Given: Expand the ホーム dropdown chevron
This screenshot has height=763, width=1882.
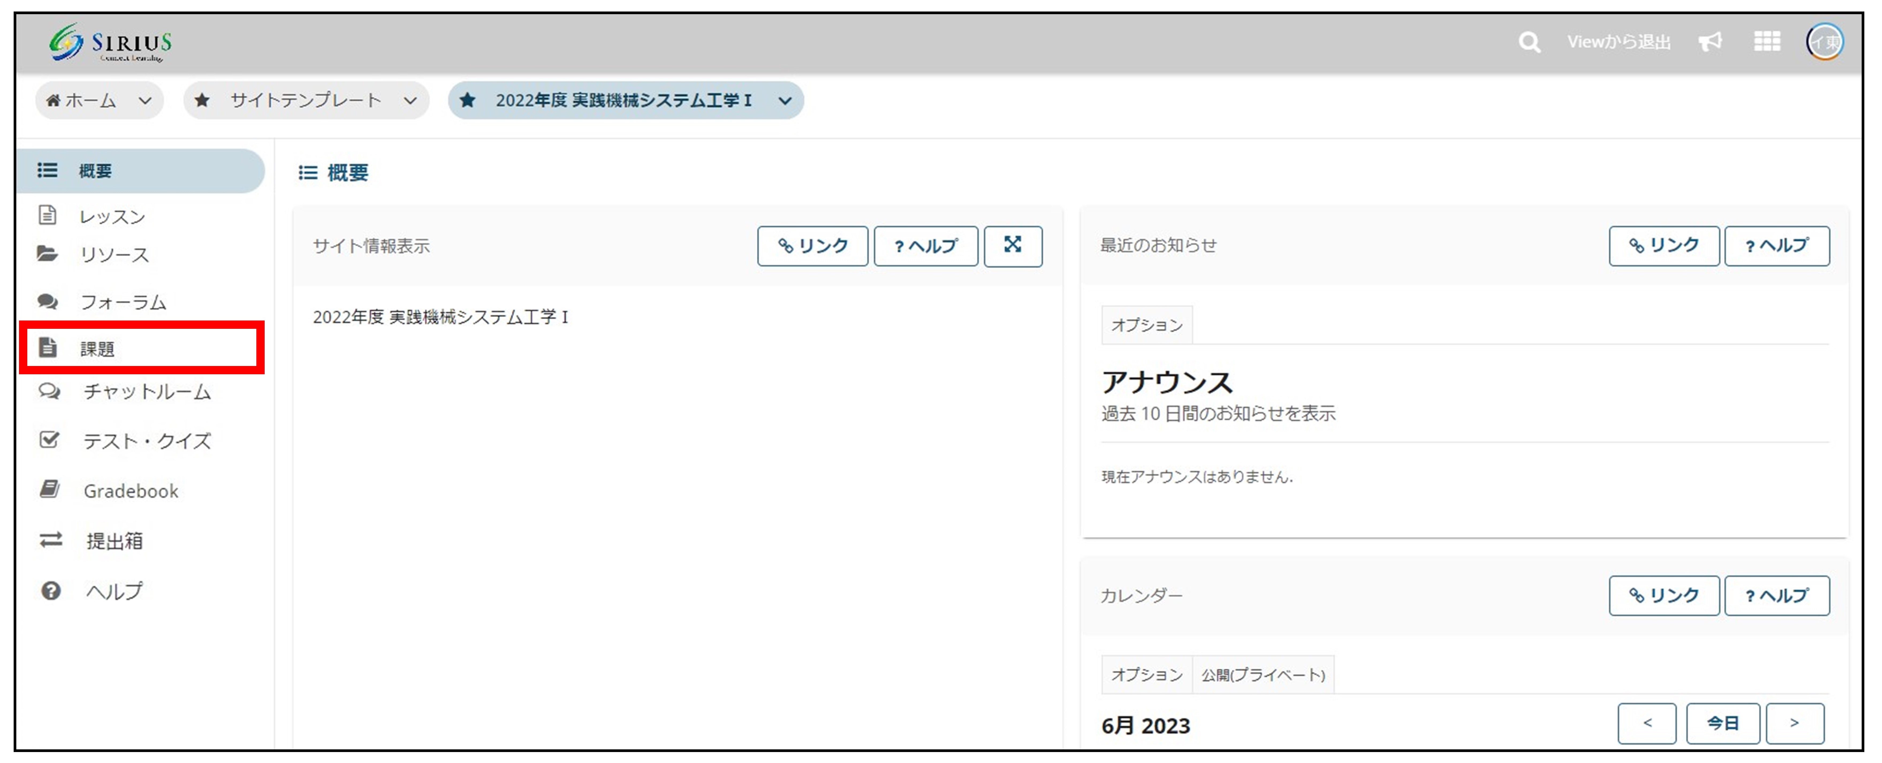Looking at the screenshot, I should 145,101.
